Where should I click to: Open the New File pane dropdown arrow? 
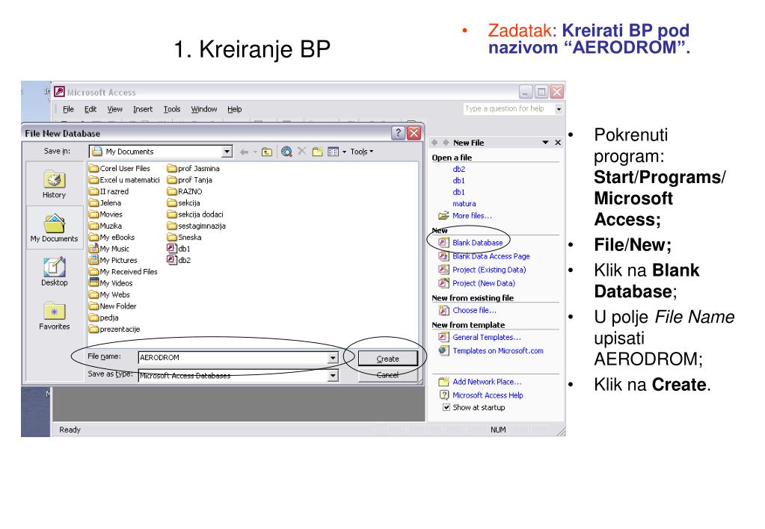click(545, 143)
